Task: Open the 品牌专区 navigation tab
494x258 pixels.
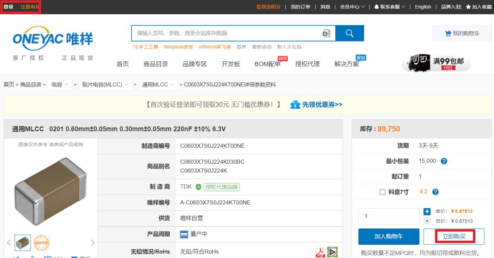Action: tap(195, 64)
